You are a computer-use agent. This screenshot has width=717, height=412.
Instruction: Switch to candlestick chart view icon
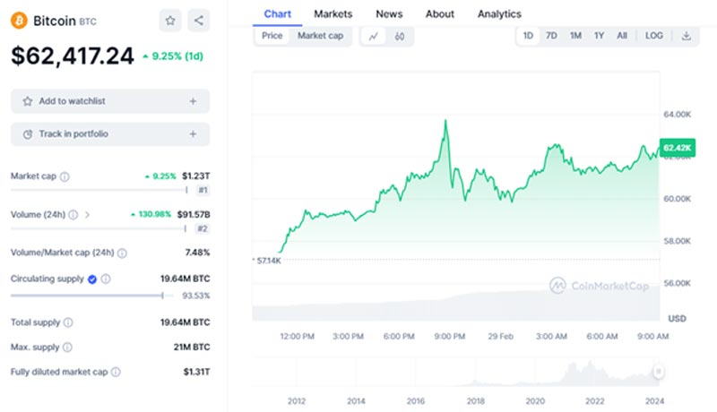click(400, 36)
